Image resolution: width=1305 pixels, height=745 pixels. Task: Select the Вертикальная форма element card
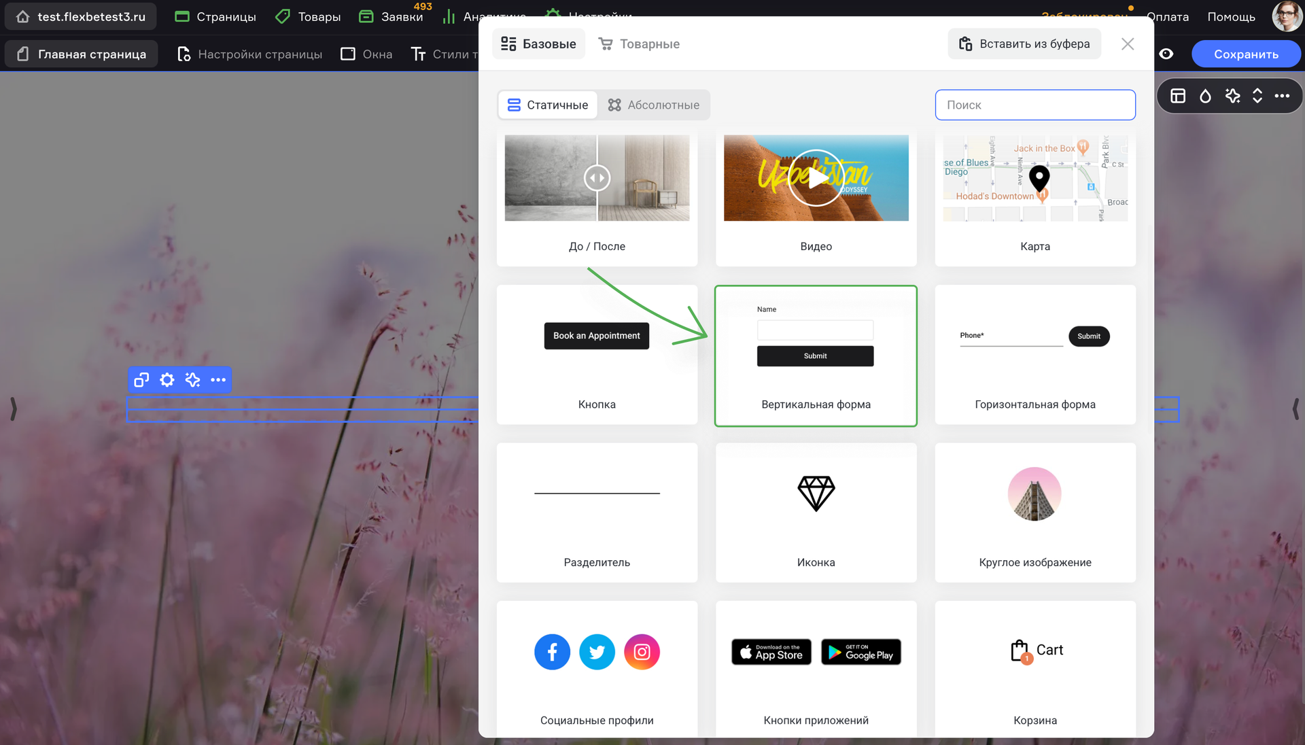pos(816,356)
